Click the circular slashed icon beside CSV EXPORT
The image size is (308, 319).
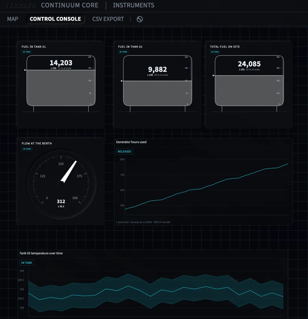(140, 19)
